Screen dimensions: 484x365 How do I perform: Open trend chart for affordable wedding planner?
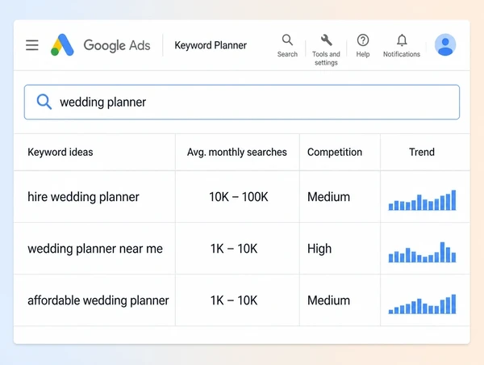[x=422, y=304]
